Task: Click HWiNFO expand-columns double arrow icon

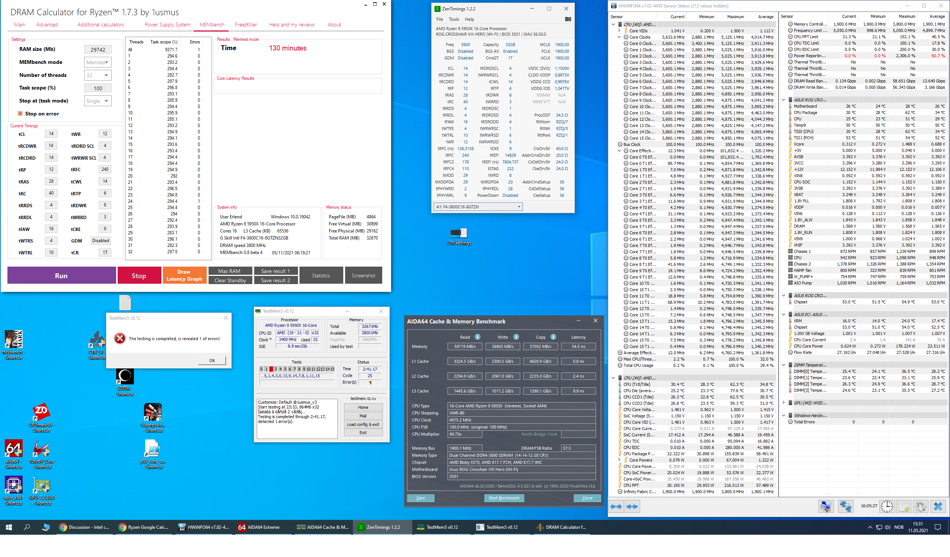Action: (616, 506)
